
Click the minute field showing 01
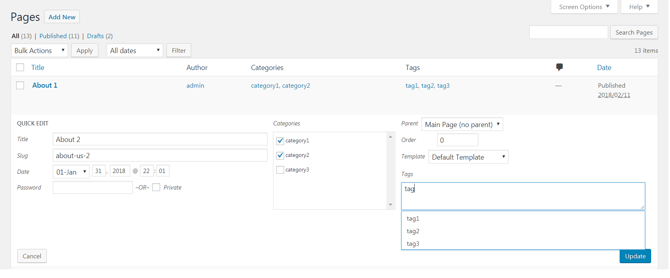coord(162,171)
